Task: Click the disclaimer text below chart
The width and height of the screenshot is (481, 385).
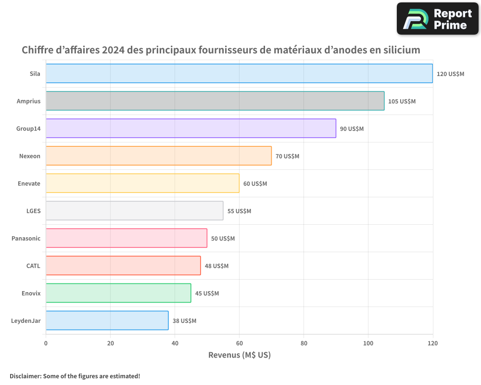Action: (x=75, y=376)
